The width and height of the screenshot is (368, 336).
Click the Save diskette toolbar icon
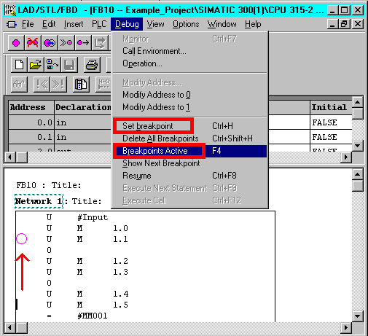coord(69,65)
